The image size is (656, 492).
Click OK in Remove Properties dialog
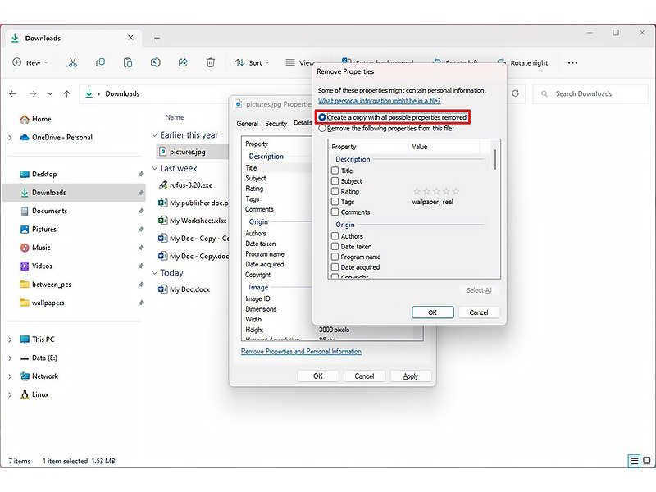(x=433, y=312)
